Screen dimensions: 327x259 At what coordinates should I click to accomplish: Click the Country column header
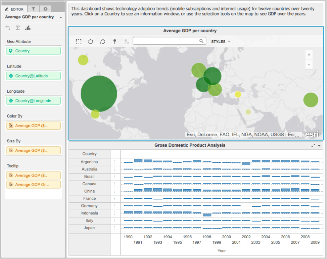89,154
